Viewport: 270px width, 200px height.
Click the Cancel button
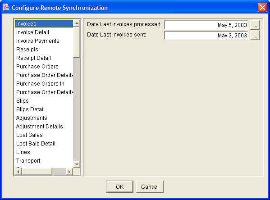(x=150, y=187)
